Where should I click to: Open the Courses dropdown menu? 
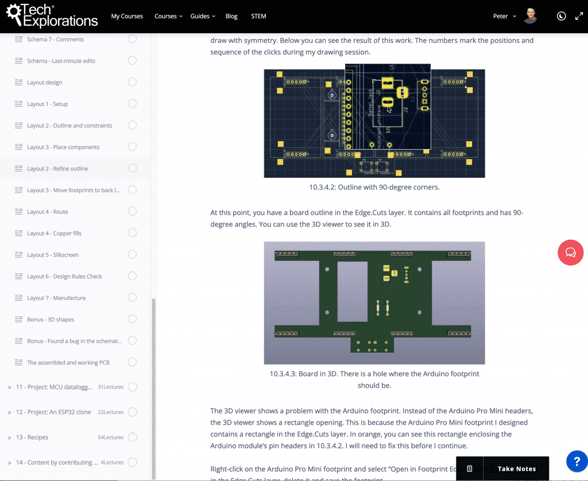pos(168,16)
